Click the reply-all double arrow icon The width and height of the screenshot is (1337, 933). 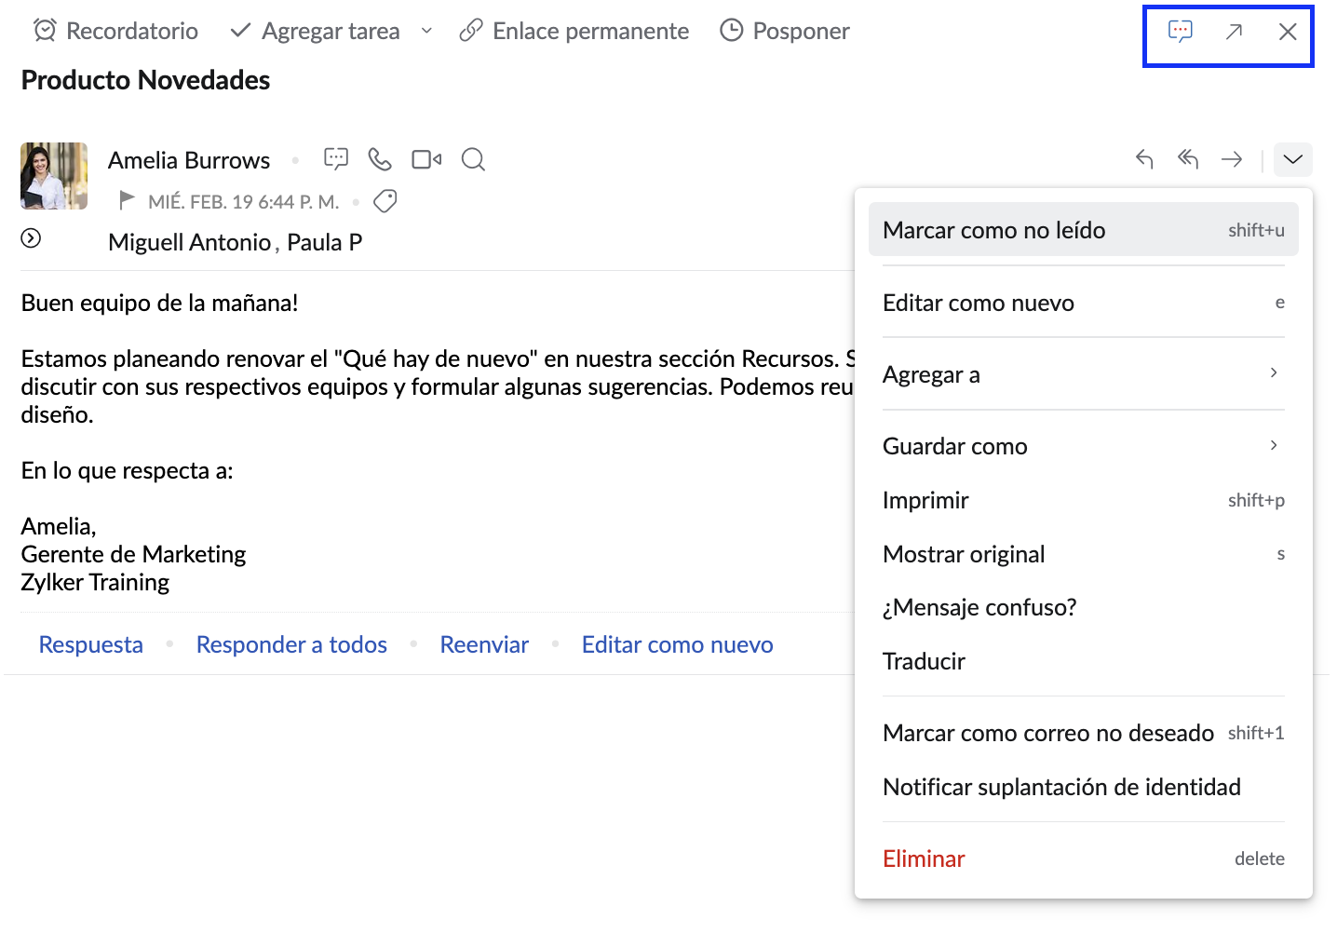tap(1188, 159)
